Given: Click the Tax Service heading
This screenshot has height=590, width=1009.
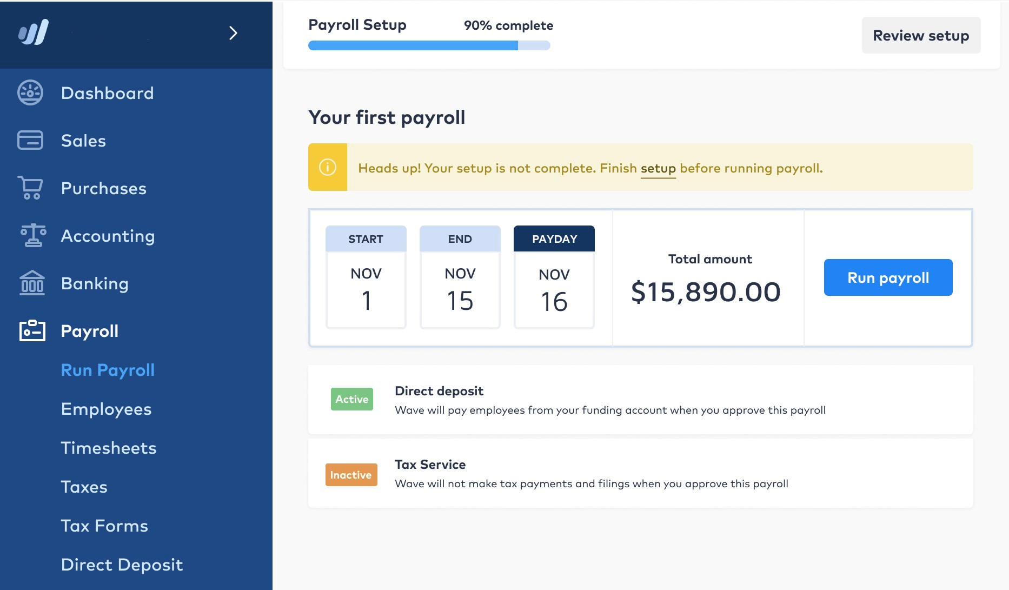Looking at the screenshot, I should coord(430,465).
